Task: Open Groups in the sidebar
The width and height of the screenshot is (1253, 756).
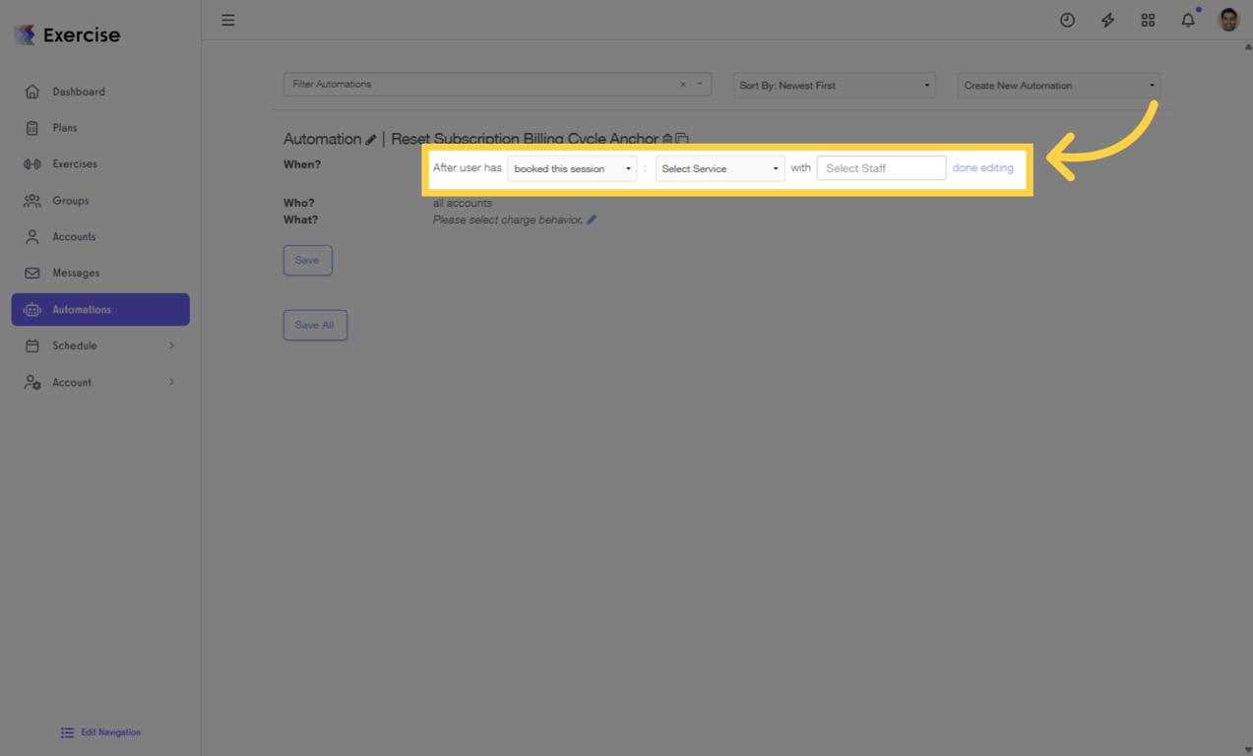Action: (x=100, y=201)
